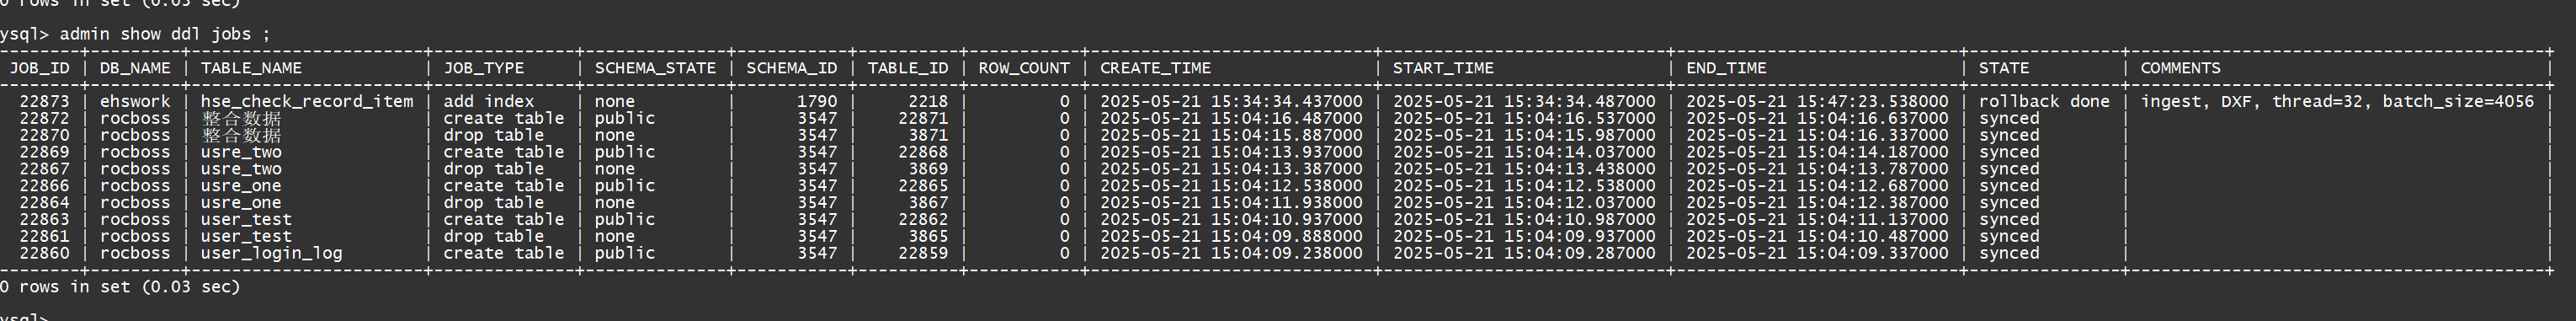2576x321 pixels.
Task: Click the ROW_COUNT column header
Action: (1024, 68)
